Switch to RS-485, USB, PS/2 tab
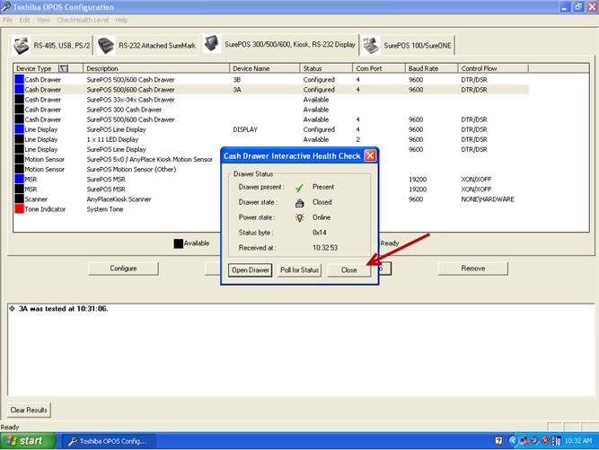The height and width of the screenshot is (450, 599). coord(51,45)
